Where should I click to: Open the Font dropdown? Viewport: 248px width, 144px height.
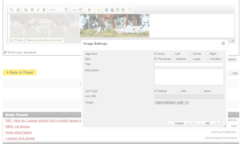click(59, 10)
